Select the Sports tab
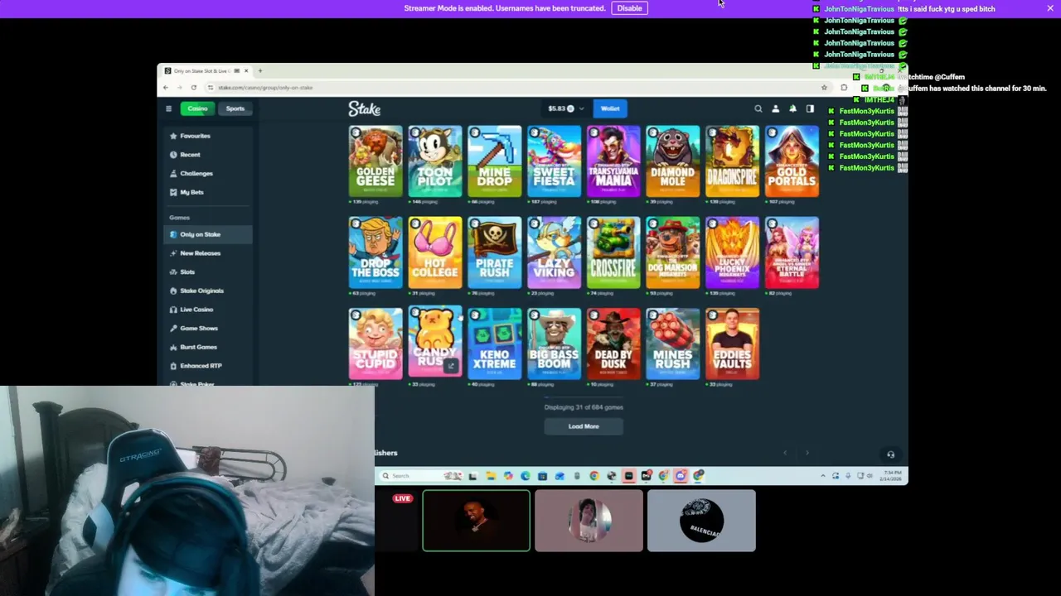Image resolution: width=1061 pixels, height=596 pixels. (235, 108)
